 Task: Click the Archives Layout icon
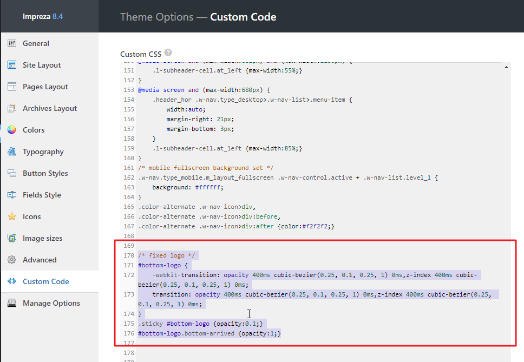point(12,108)
